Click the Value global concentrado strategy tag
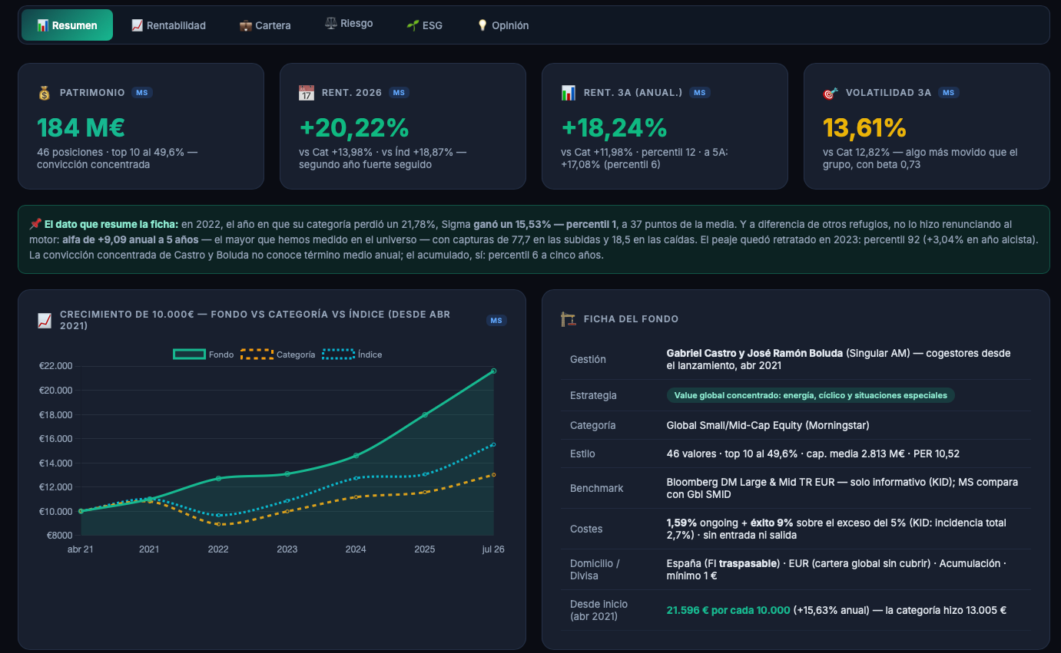1061x653 pixels. (x=811, y=395)
